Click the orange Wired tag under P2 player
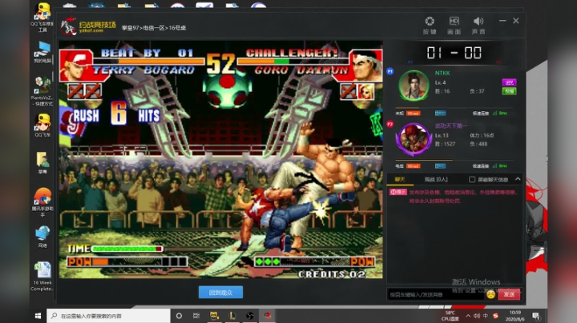Viewport: 577px width, 323px height. [x=413, y=166]
